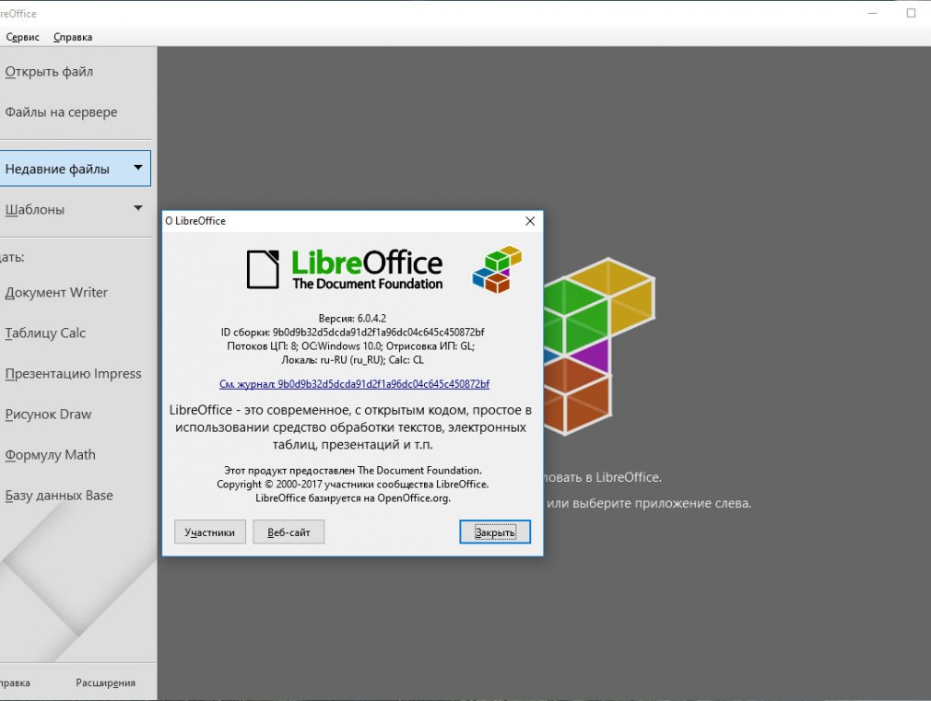Open Расширения at the sidebar bottom
This screenshot has height=701, width=931.
105,683
